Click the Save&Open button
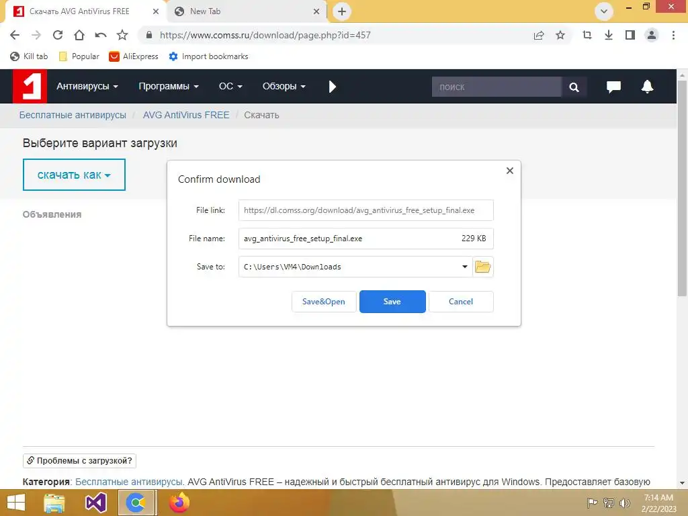Image resolution: width=688 pixels, height=516 pixels. click(x=324, y=302)
